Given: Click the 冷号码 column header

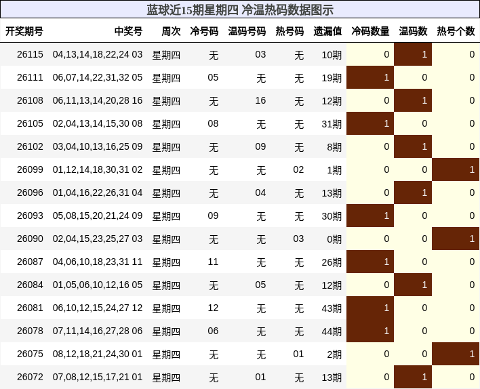Looking at the screenshot, I should point(204,31).
